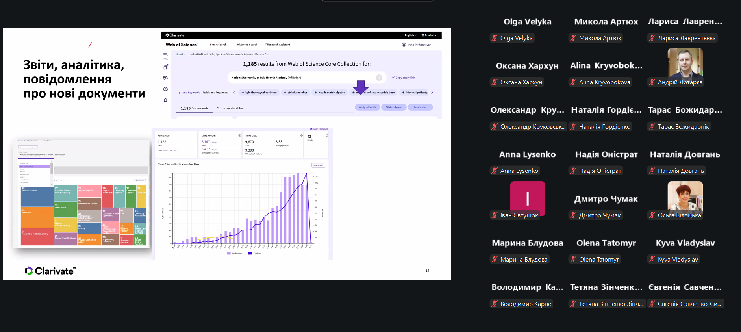The width and height of the screenshot is (741, 332).
Task: Open the Marked List sidebar icon
Action: [x=165, y=67]
